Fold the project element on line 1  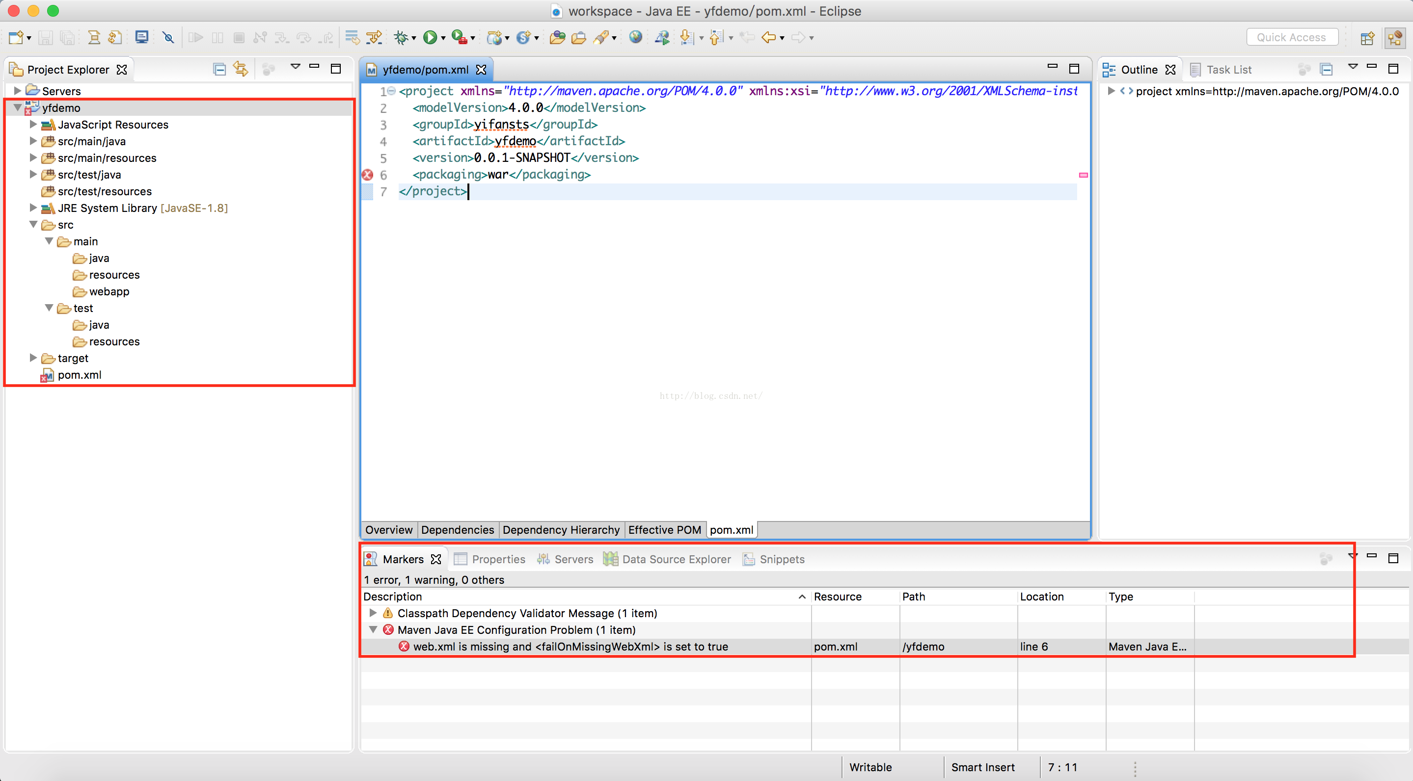(x=392, y=91)
